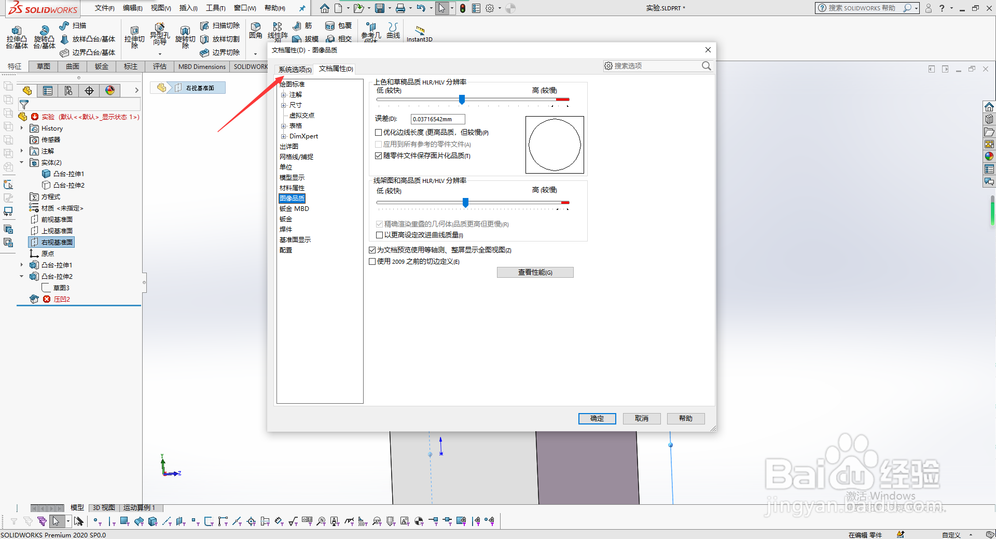Select the 拉伸凸台/基体 (Extruded Boss) tool
This screenshot has height=539, width=996.
pos(16,36)
